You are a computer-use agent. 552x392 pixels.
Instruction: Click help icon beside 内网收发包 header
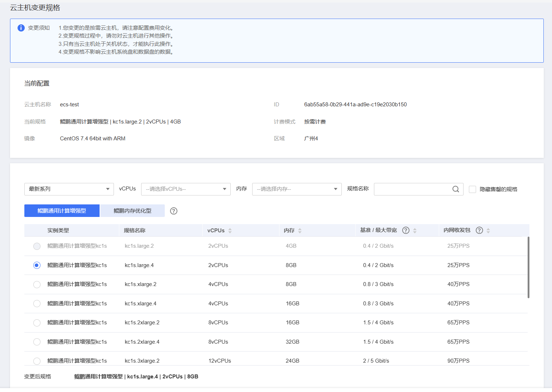(x=479, y=230)
